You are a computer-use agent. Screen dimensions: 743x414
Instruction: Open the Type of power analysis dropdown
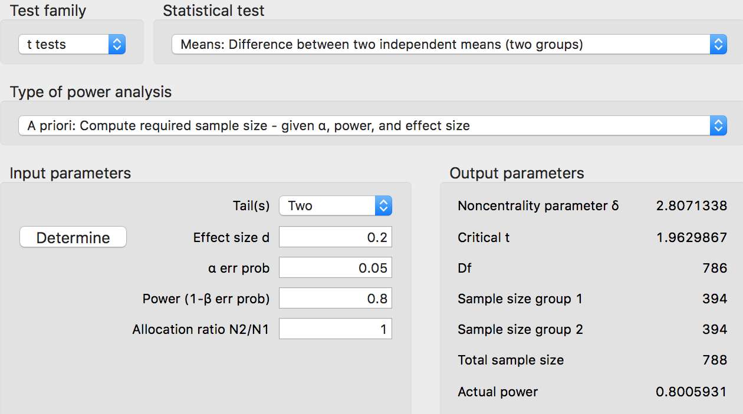click(372, 125)
